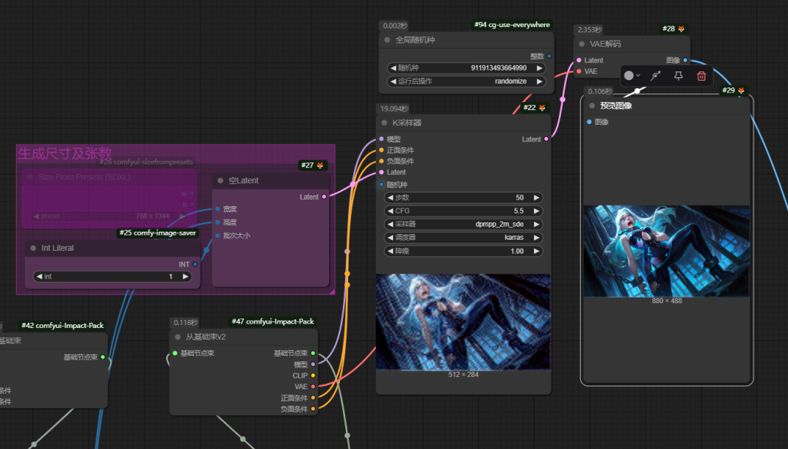Click the 批次大小 input port on 空Latent

(217, 235)
